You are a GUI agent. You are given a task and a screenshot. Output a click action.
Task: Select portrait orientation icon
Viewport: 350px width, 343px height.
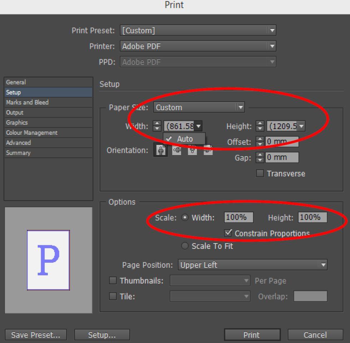(160, 150)
